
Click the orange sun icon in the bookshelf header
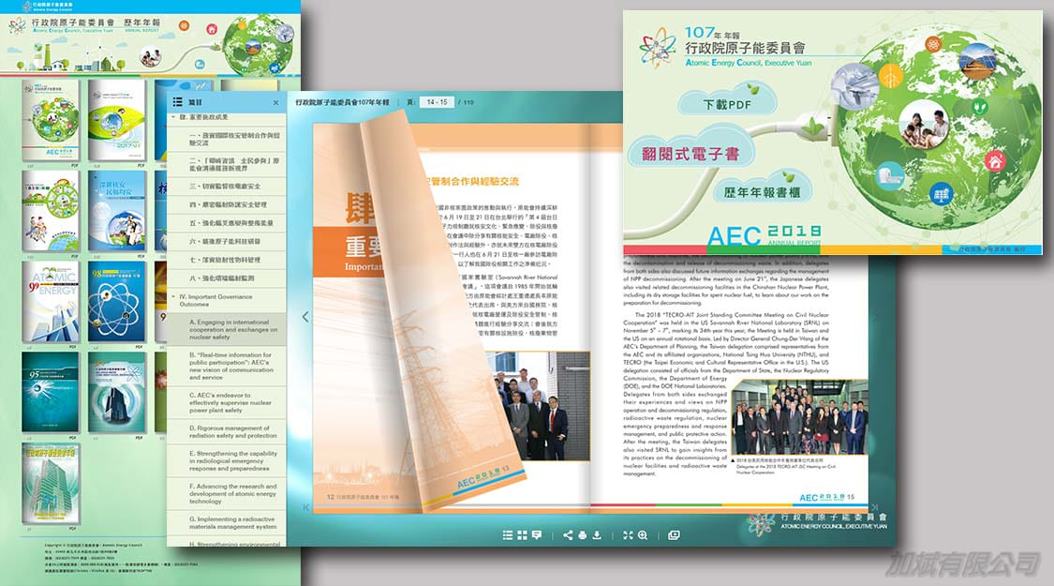(x=184, y=25)
